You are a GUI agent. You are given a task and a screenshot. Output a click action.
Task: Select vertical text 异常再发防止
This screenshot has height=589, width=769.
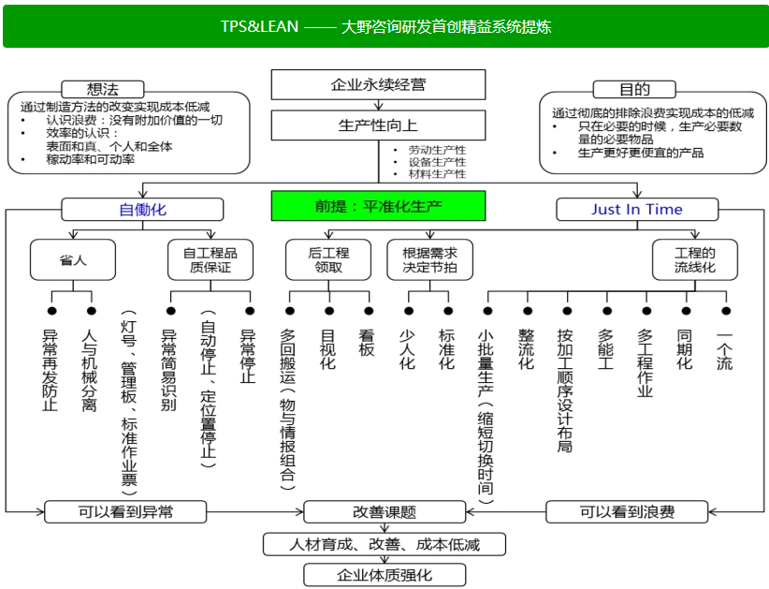(51, 370)
